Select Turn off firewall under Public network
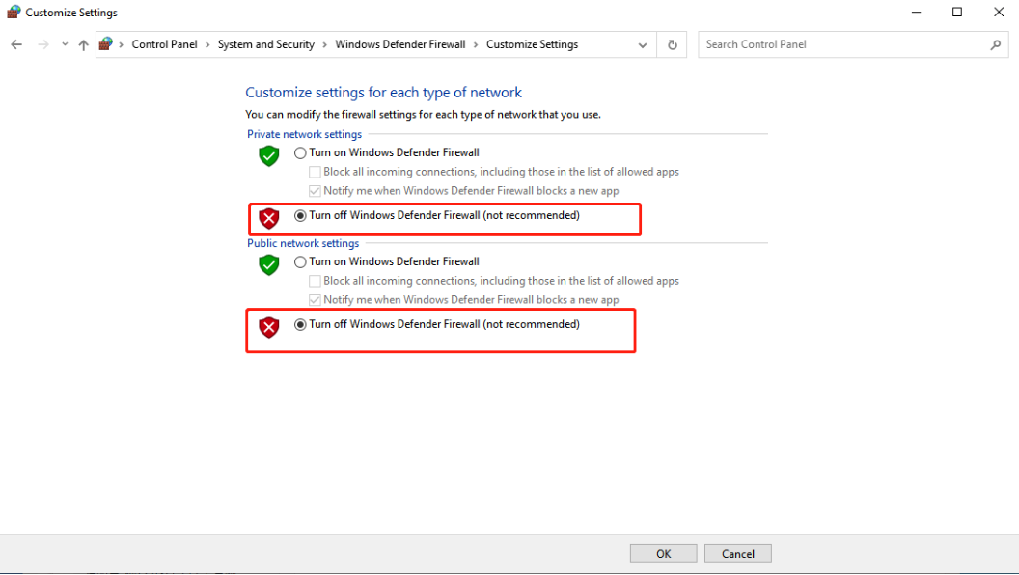The image size is (1019, 575). coord(300,325)
